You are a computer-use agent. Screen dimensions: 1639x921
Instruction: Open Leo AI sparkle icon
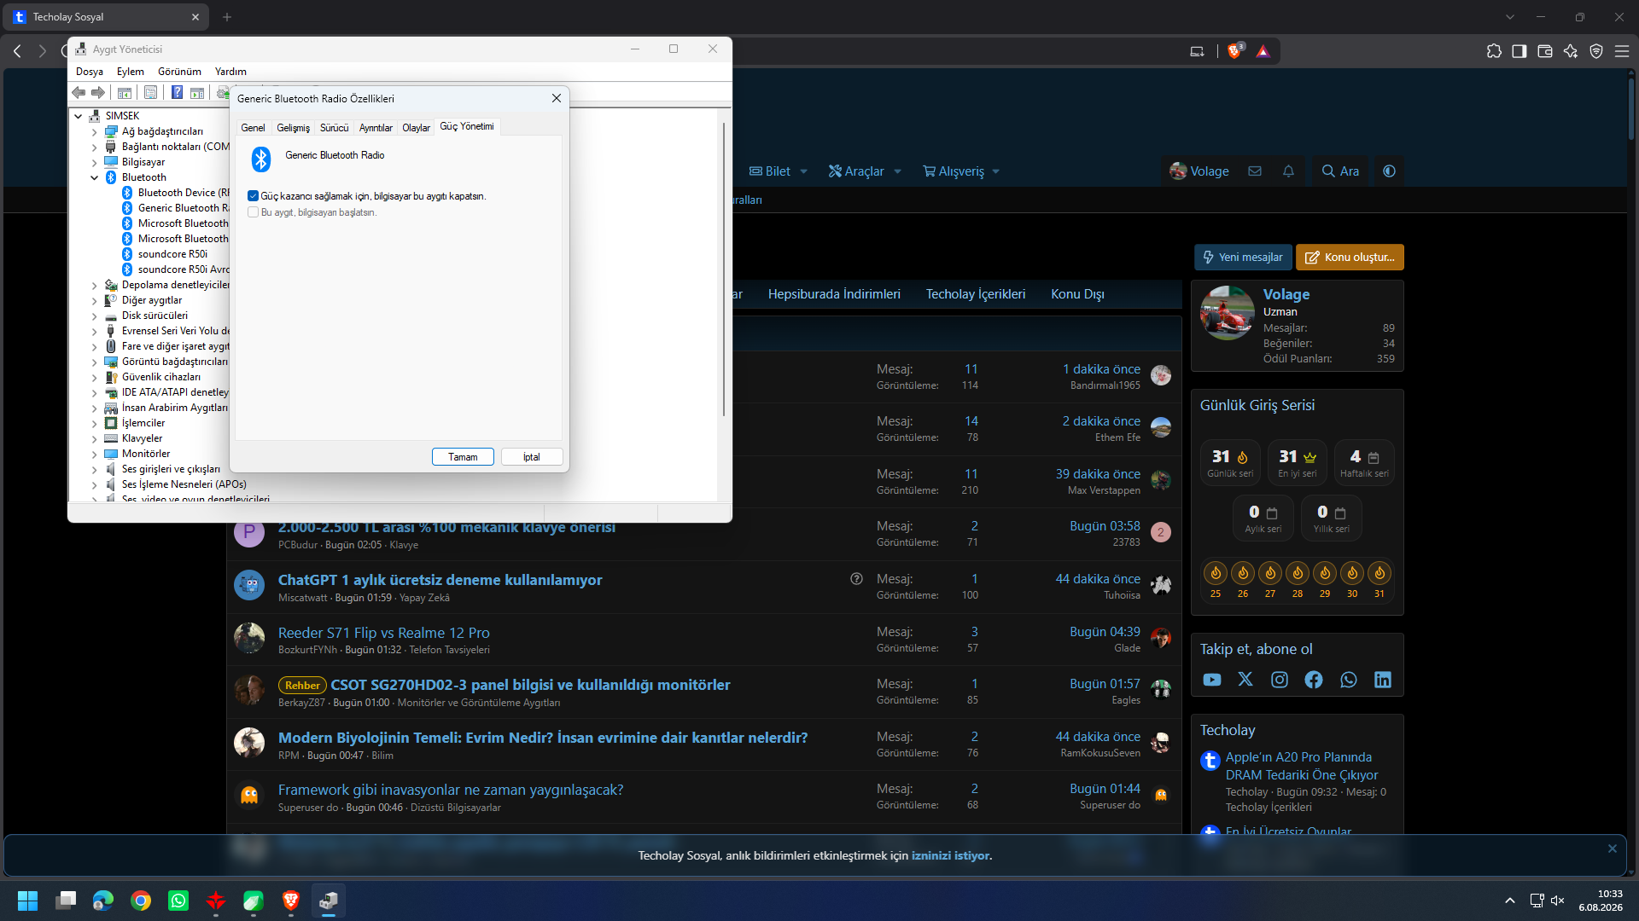(x=1571, y=51)
